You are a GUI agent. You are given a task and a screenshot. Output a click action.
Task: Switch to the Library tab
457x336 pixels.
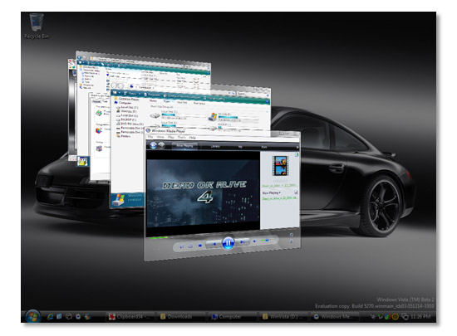coord(215,146)
